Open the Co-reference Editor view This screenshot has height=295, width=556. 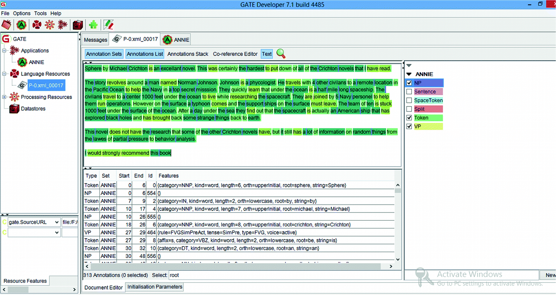pos(235,54)
